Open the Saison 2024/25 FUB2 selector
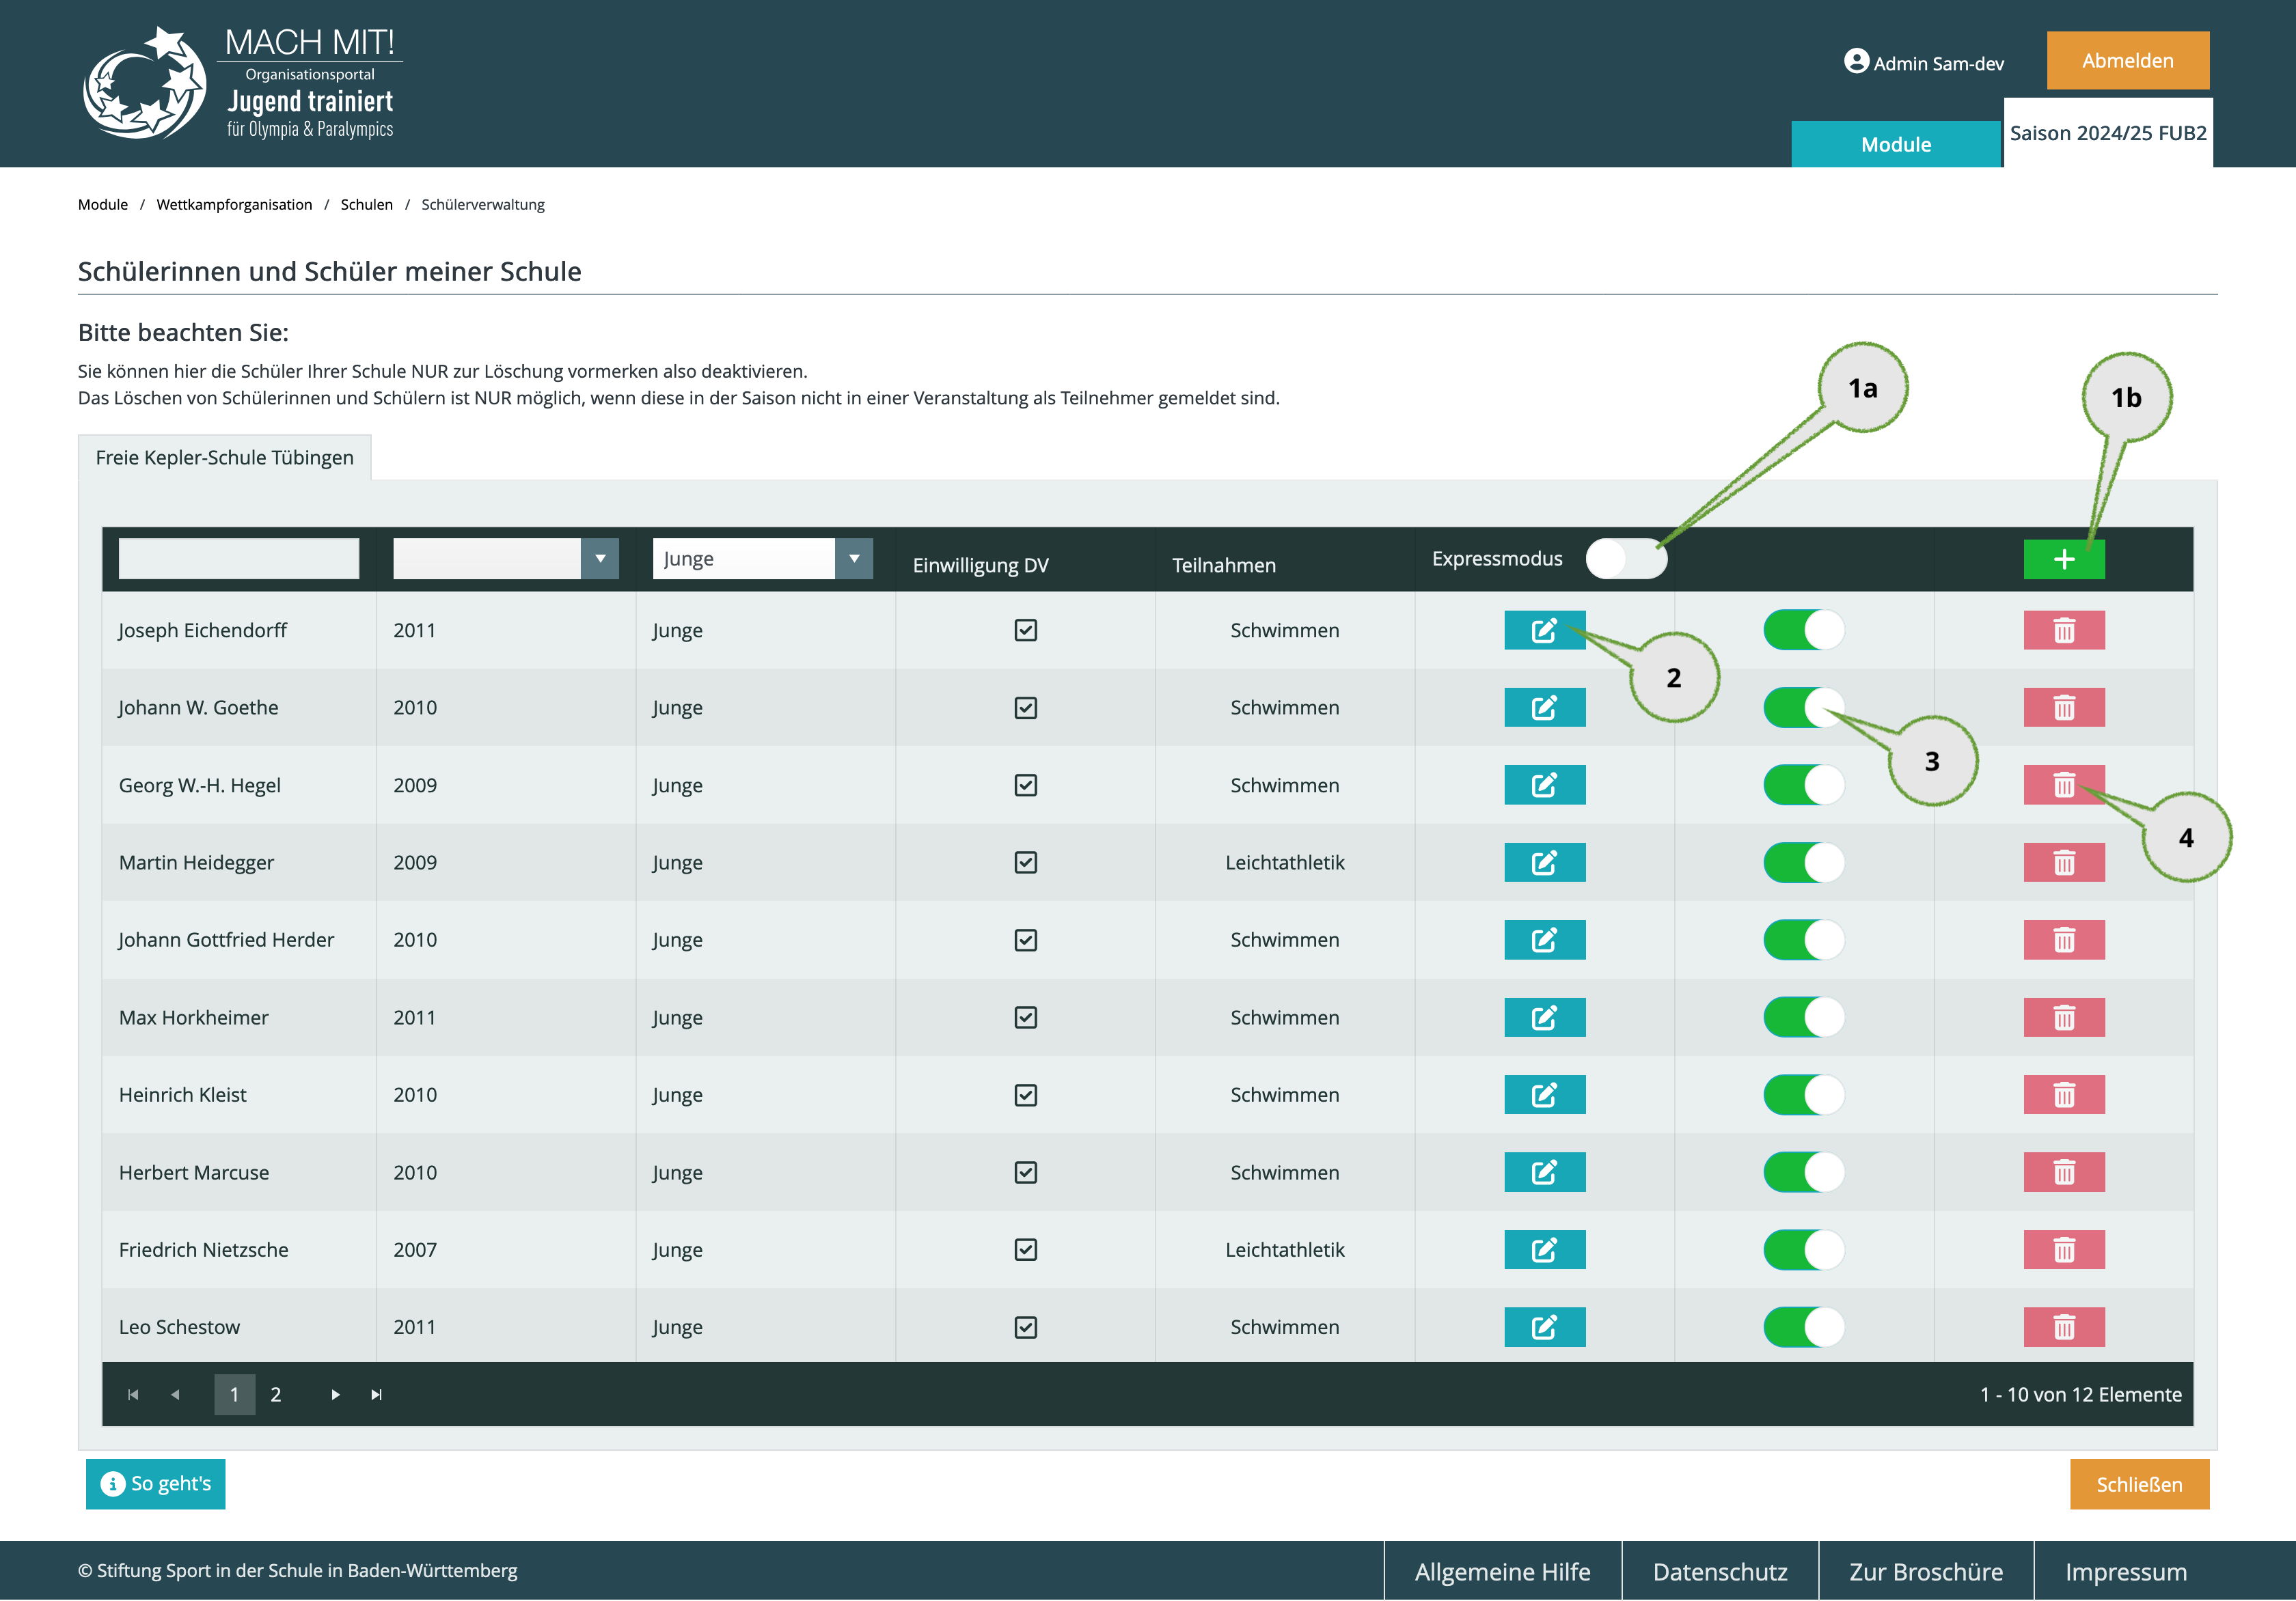 coord(2107,133)
